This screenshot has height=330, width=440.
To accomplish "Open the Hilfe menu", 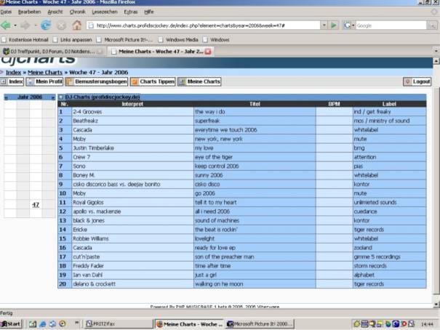I will coord(149,12).
